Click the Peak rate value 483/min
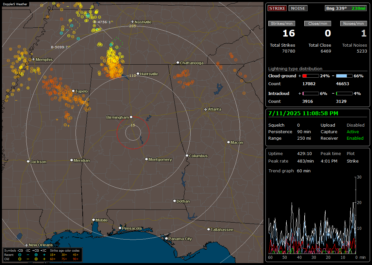 (x=305, y=161)
